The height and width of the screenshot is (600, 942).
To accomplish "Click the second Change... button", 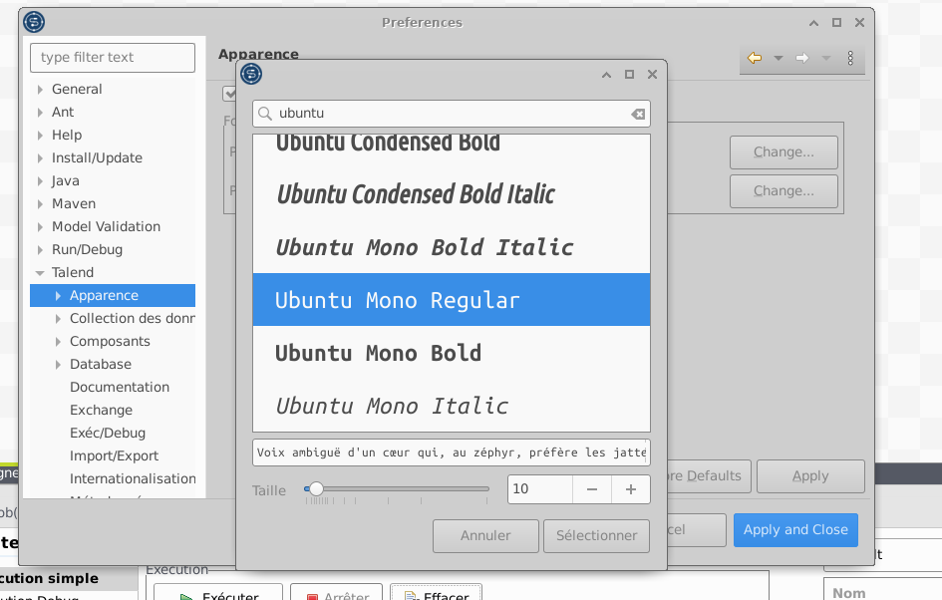I will point(784,191).
